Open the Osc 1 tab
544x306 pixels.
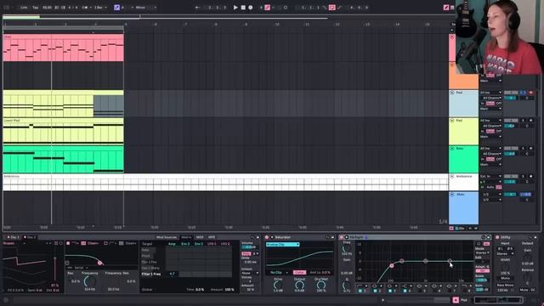coord(14,237)
